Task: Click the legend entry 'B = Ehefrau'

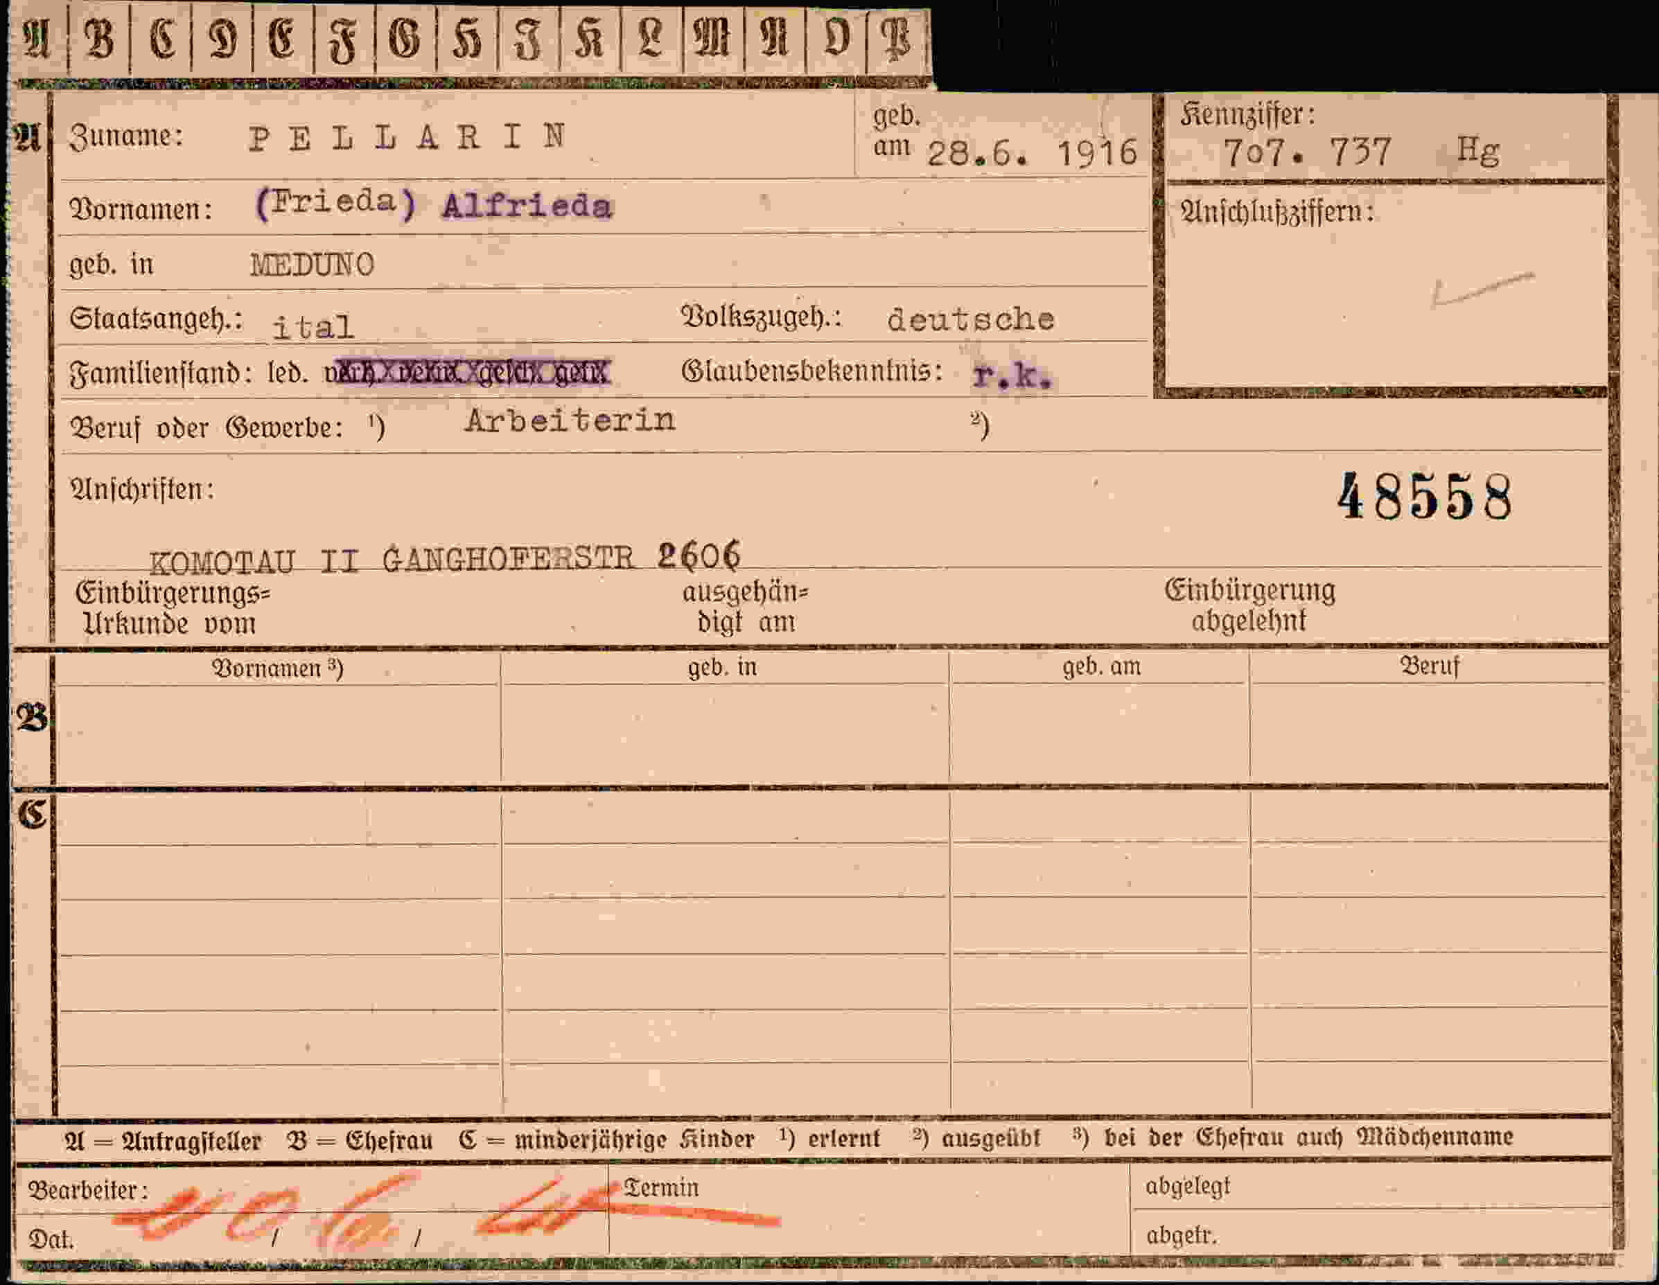Action: 360,1142
